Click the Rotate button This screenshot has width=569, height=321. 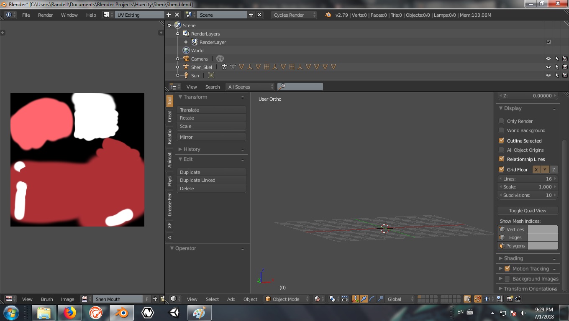[x=212, y=118]
